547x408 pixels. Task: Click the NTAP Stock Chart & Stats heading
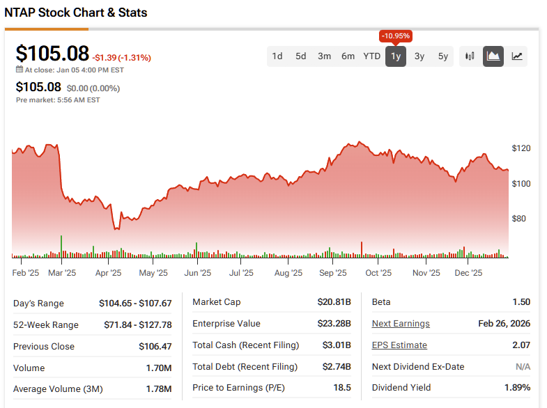pyautogui.click(x=76, y=13)
